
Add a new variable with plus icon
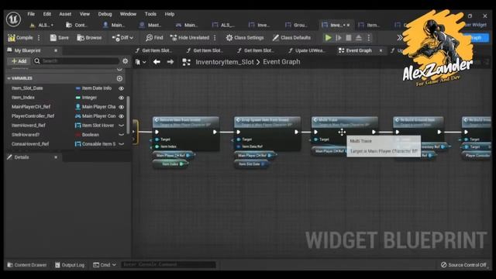(119, 78)
